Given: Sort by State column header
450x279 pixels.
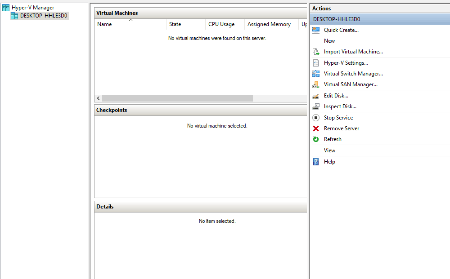Looking at the screenshot, I should pyautogui.click(x=186, y=24).
